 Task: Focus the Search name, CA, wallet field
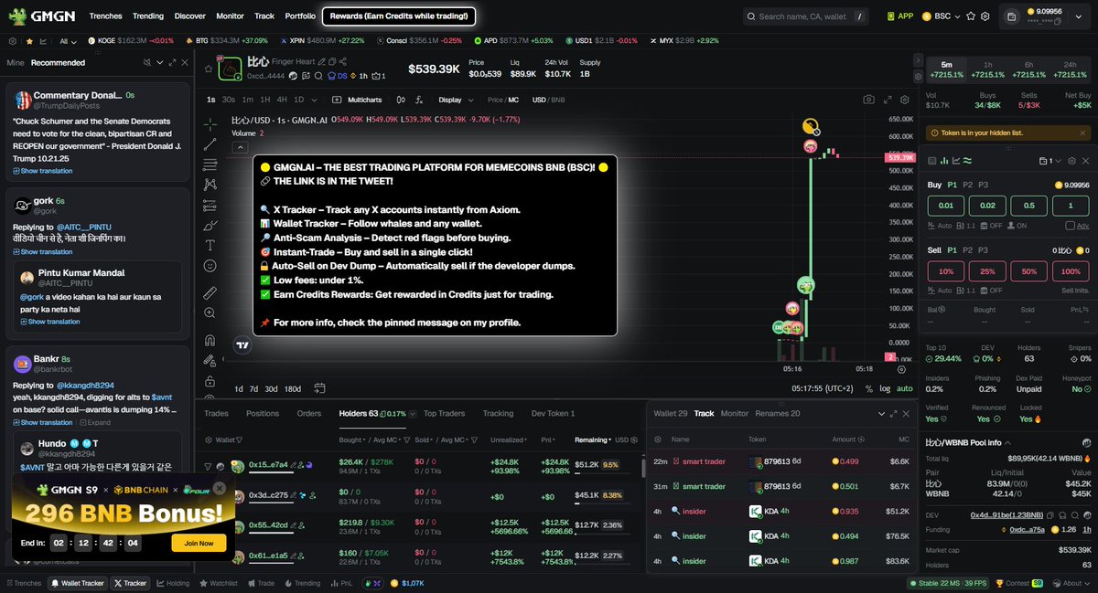tap(805, 16)
